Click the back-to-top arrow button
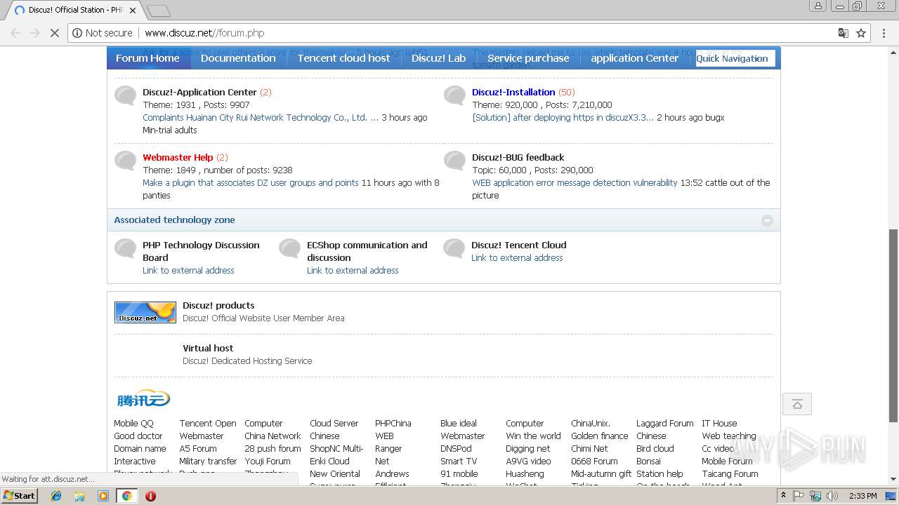899x505 pixels. 797,404
